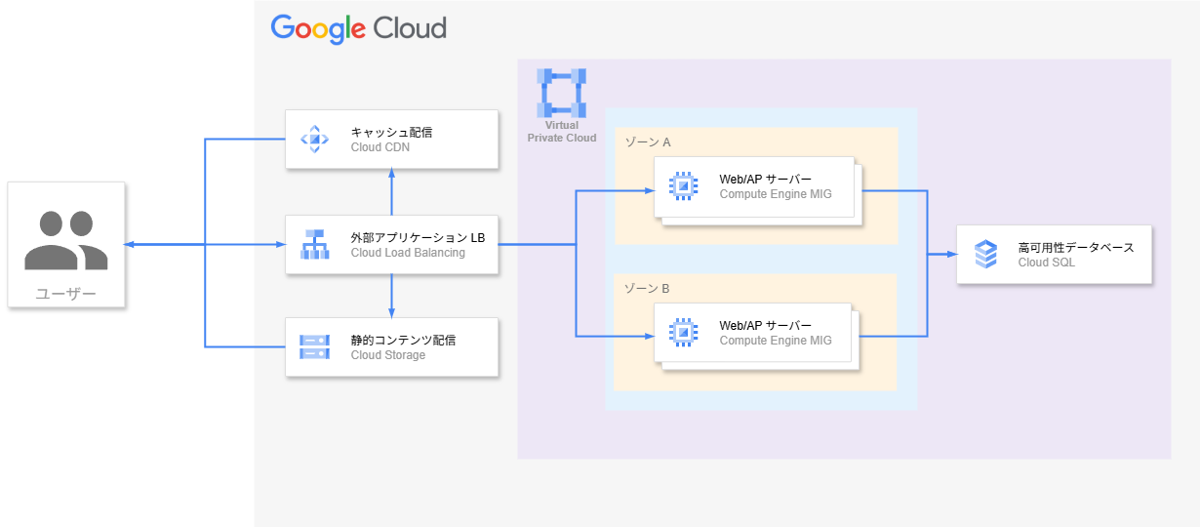Select the キャッシュ配信 title text
The width and height of the screenshot is (1200, 527).
click(391, 133)
